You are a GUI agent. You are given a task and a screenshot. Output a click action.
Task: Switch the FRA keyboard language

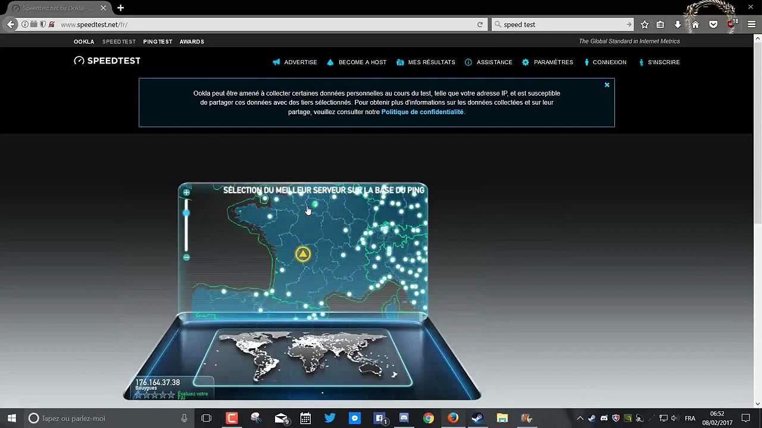(x=690, y=418)
